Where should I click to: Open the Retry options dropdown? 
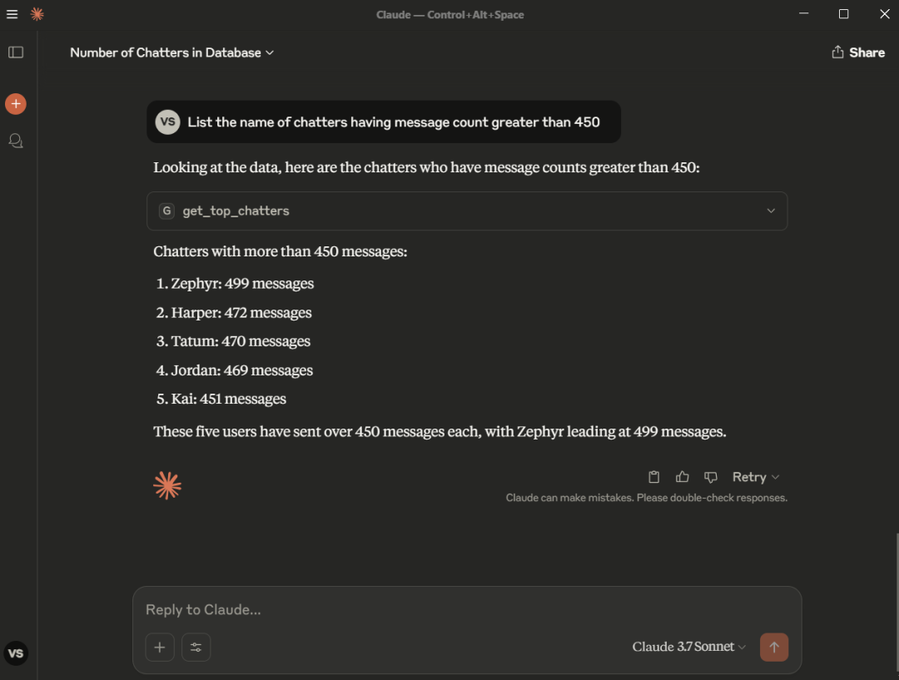click(756, 477)
